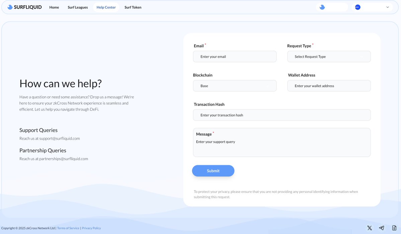Image resolution: width=401 pixels, height=234 pixels.
Task: Open the Telegram icon in footer
Action: pyautogui.click(x=382, y=228)
